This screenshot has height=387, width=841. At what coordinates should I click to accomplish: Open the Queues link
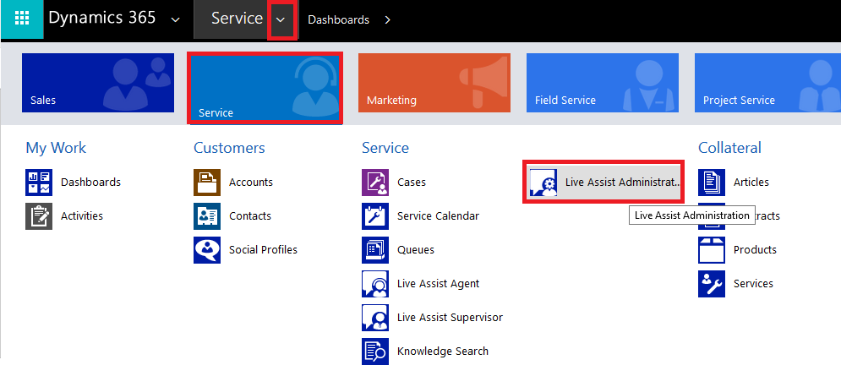(416, 250)
